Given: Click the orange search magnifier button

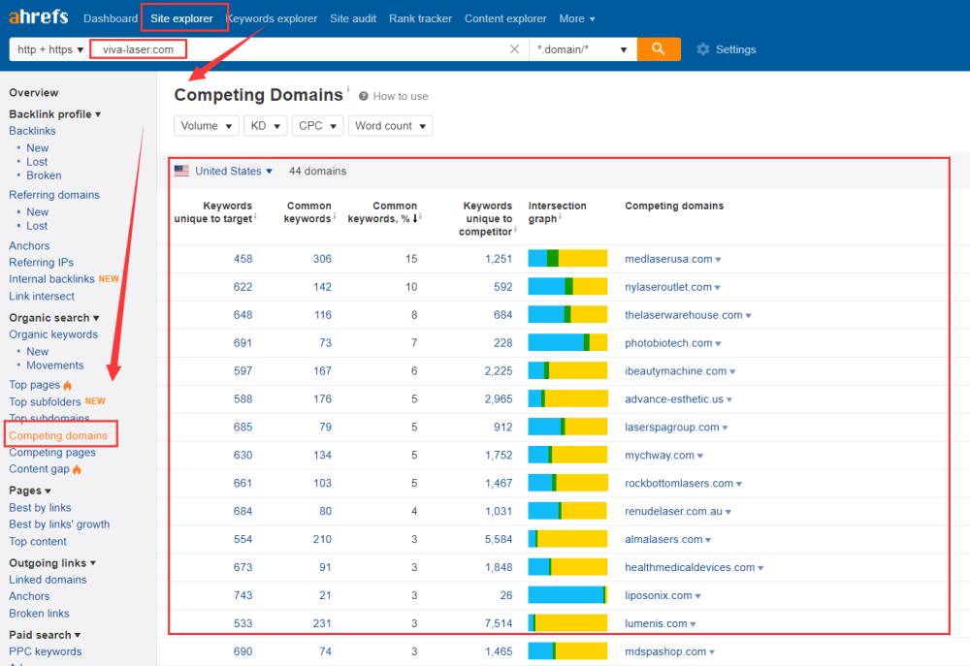Looking at the screenshot, I should (x=659, y=49).
